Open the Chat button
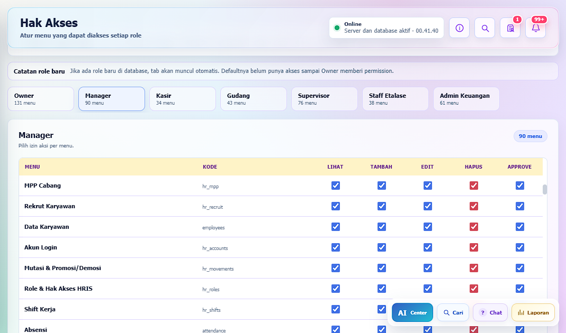Viewport: 566px width, 333px height. (x=490, y=312)
